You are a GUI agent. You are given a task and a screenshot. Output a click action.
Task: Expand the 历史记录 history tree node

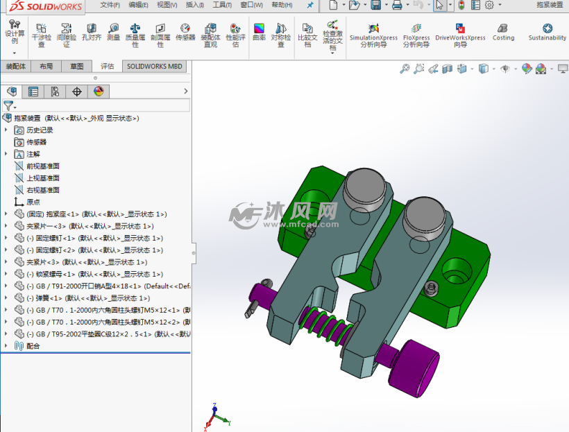coord(6,130)
